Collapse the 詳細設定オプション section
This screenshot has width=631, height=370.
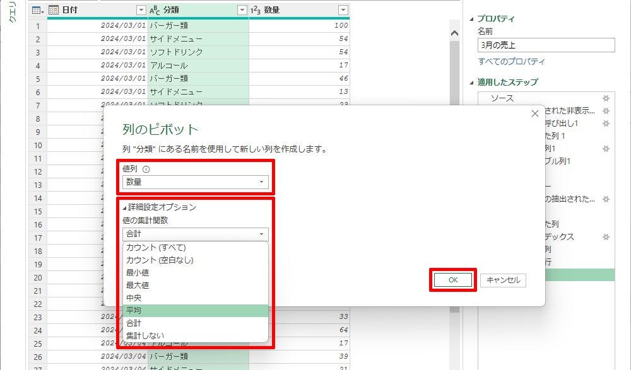coord(124,207)
